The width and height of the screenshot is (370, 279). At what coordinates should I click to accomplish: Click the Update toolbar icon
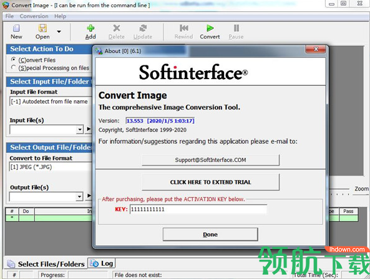click(143, 28)
